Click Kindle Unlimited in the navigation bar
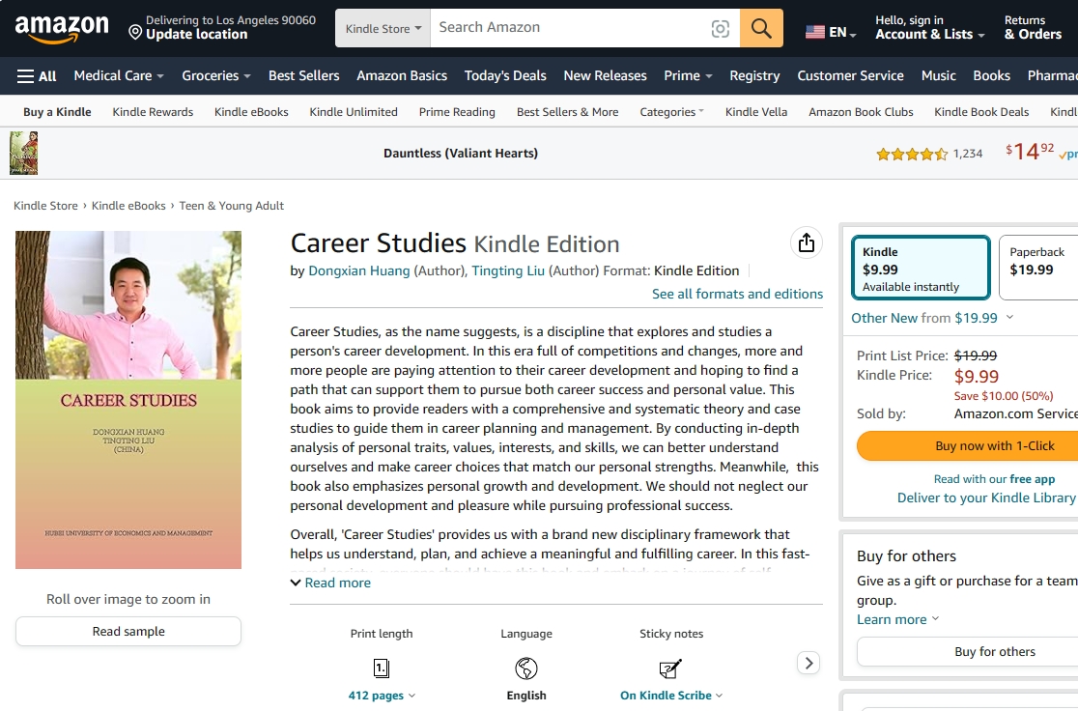 click(354, 111)
